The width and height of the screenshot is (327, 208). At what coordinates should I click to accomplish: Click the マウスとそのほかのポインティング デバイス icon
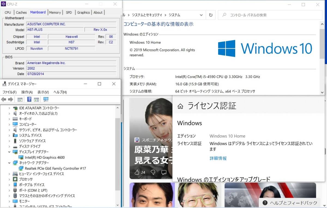coord(15,196)
